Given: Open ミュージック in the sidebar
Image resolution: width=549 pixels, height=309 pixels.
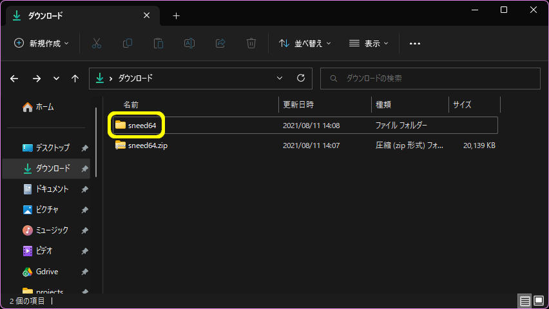Looking at the screenshot, I should click(46, 230).
